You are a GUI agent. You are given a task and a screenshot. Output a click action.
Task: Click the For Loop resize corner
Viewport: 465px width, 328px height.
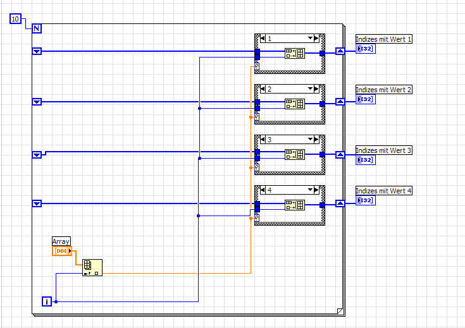(340, 311)
